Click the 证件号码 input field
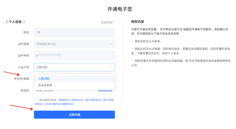This screenshot has width=236, height=129. 74,56
